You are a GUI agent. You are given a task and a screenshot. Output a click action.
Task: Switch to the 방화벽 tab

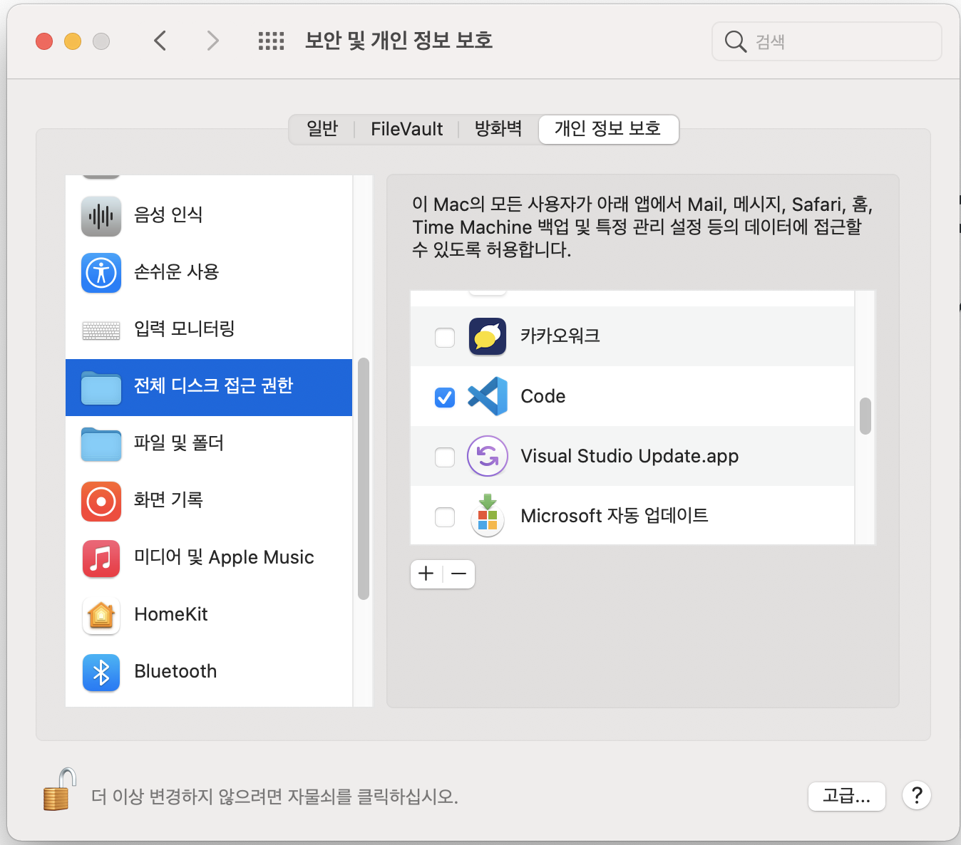point(498,129)
